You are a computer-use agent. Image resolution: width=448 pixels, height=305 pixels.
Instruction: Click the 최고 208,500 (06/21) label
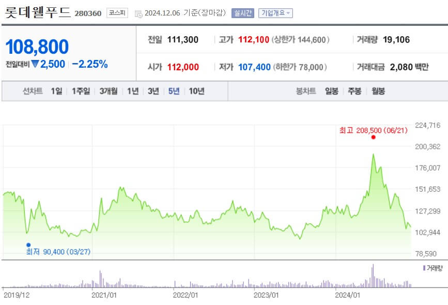tap(374, 130)
